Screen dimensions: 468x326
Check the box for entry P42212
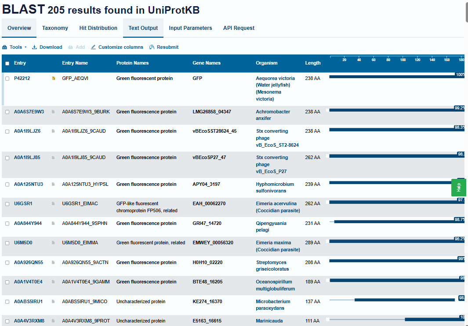[7, 79]
